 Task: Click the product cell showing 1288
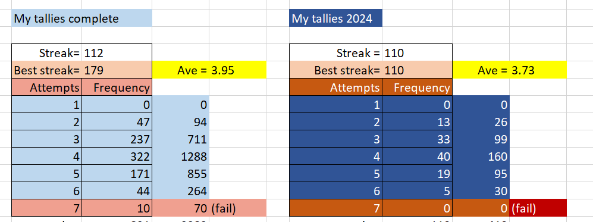tap(181, 156)
